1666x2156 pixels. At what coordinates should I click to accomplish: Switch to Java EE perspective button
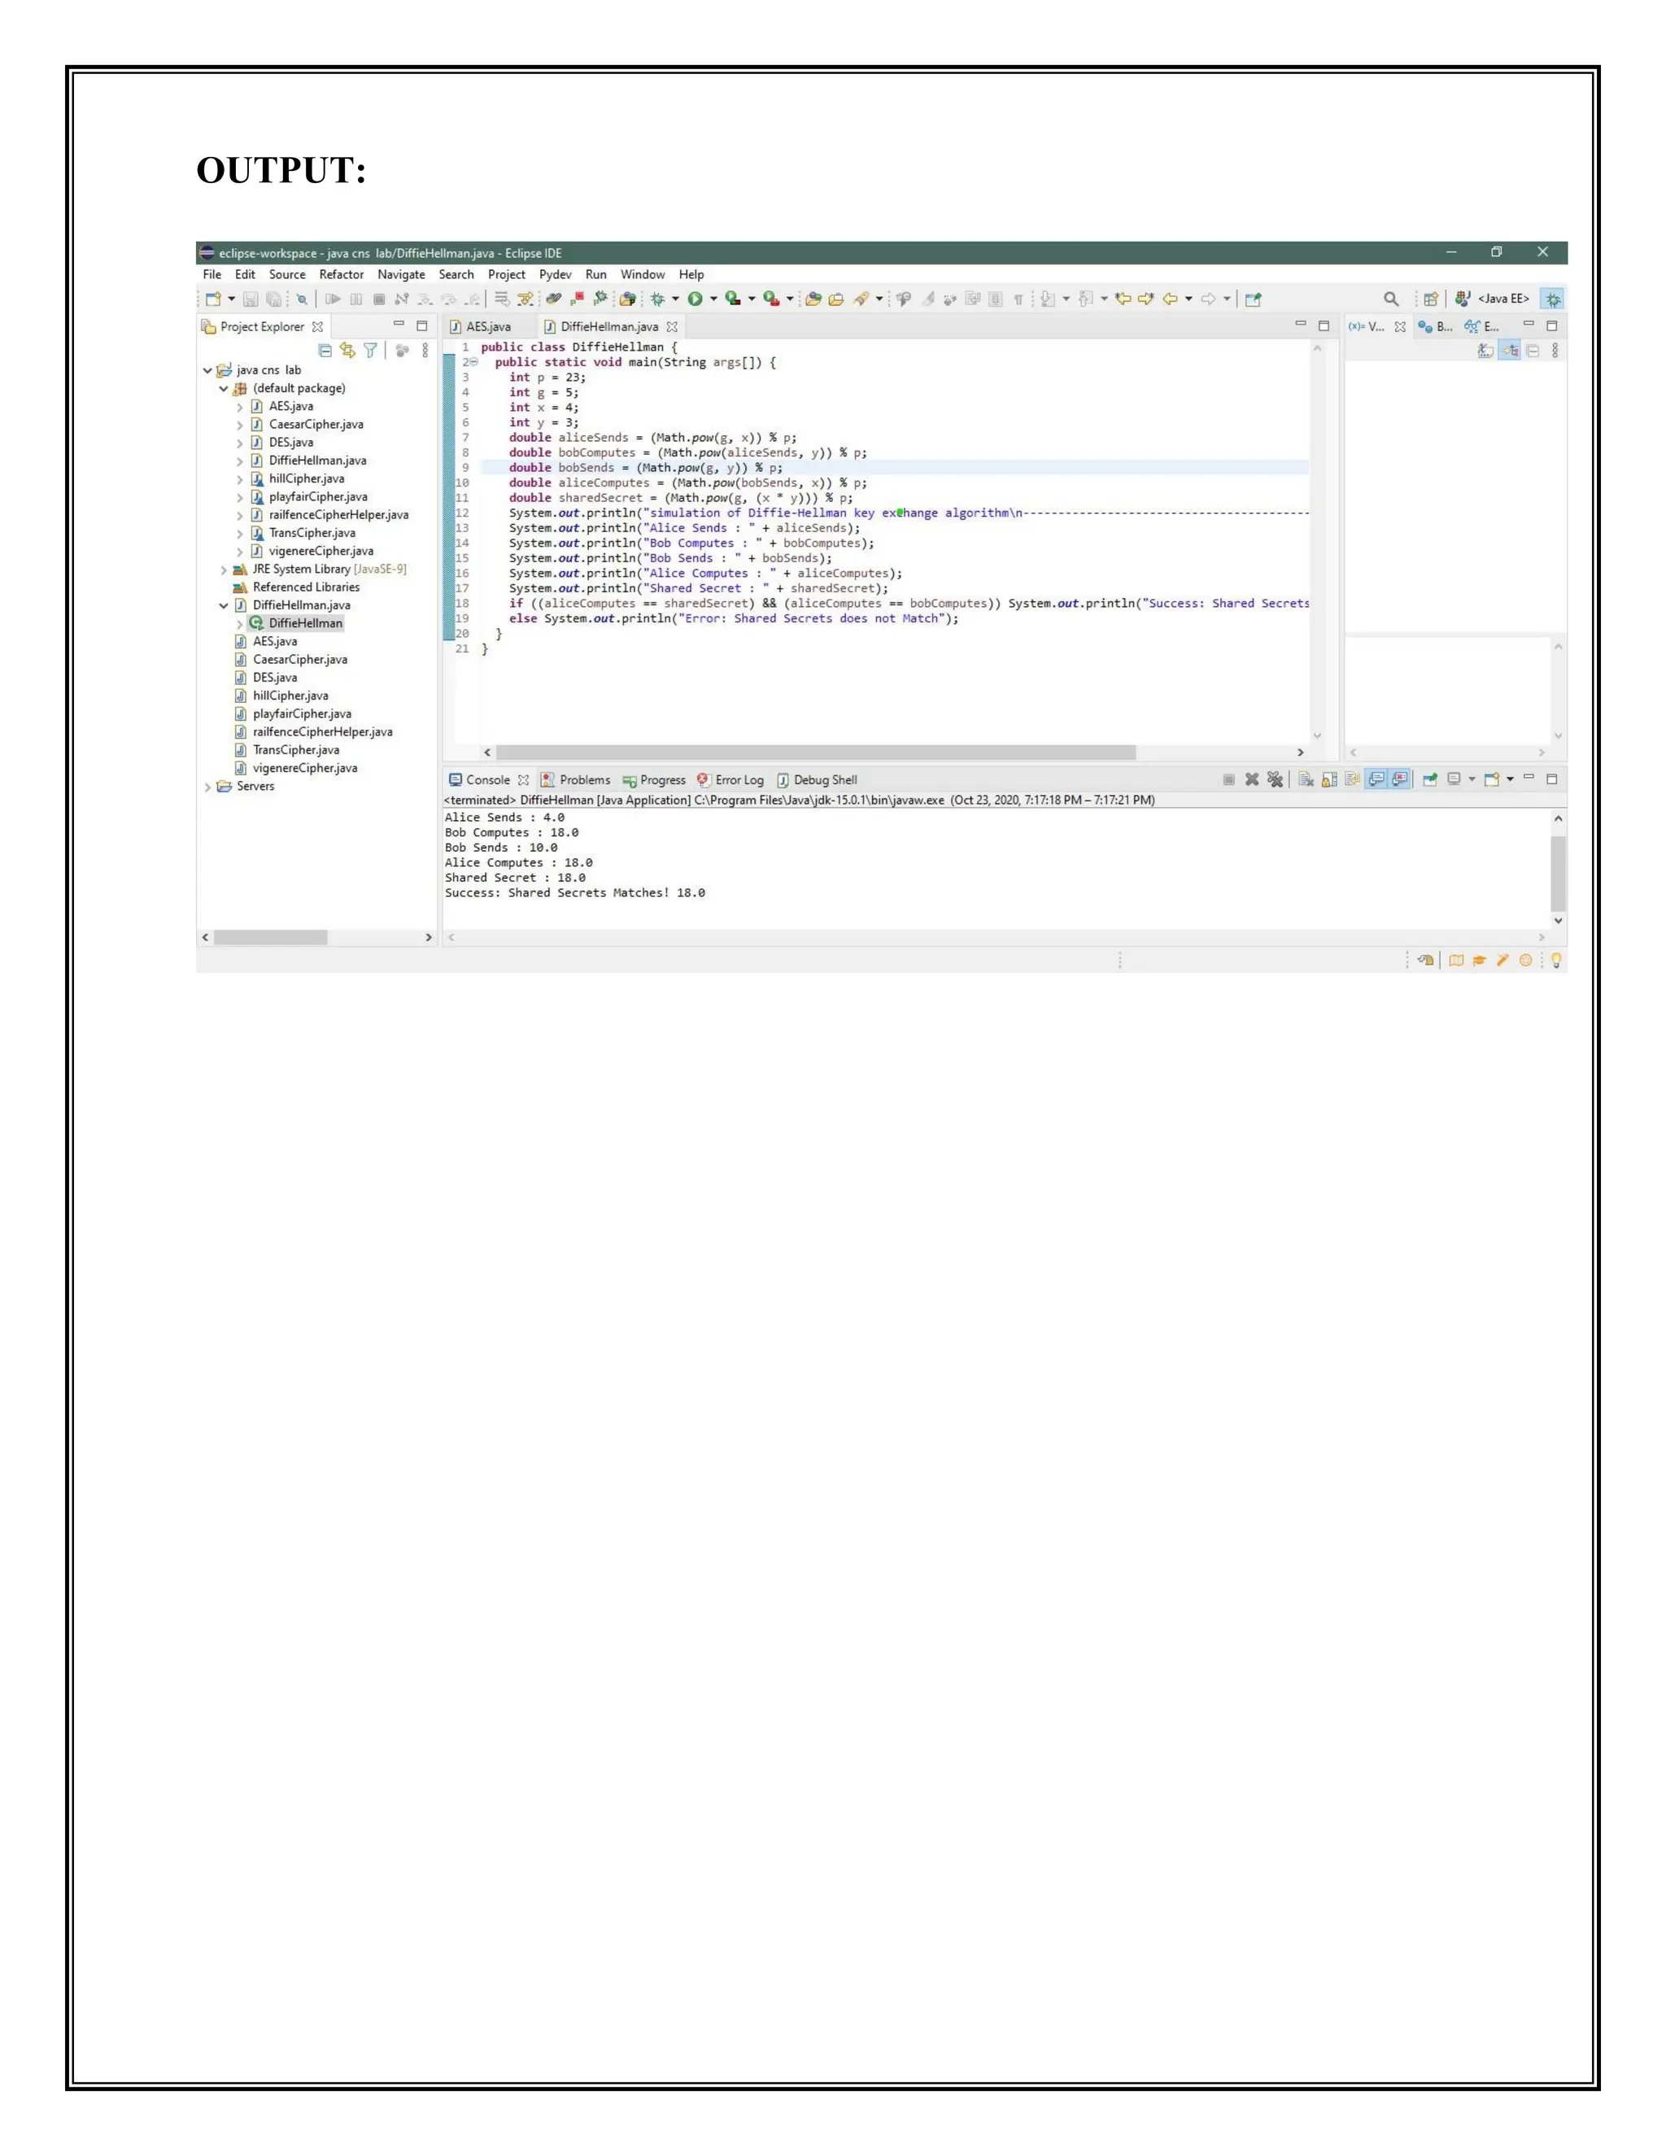(1492, 299)
